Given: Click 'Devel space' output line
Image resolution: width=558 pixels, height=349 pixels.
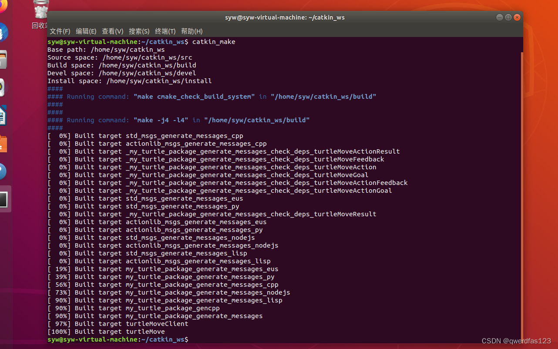Looking at the screenshot, I should (122, 73).
